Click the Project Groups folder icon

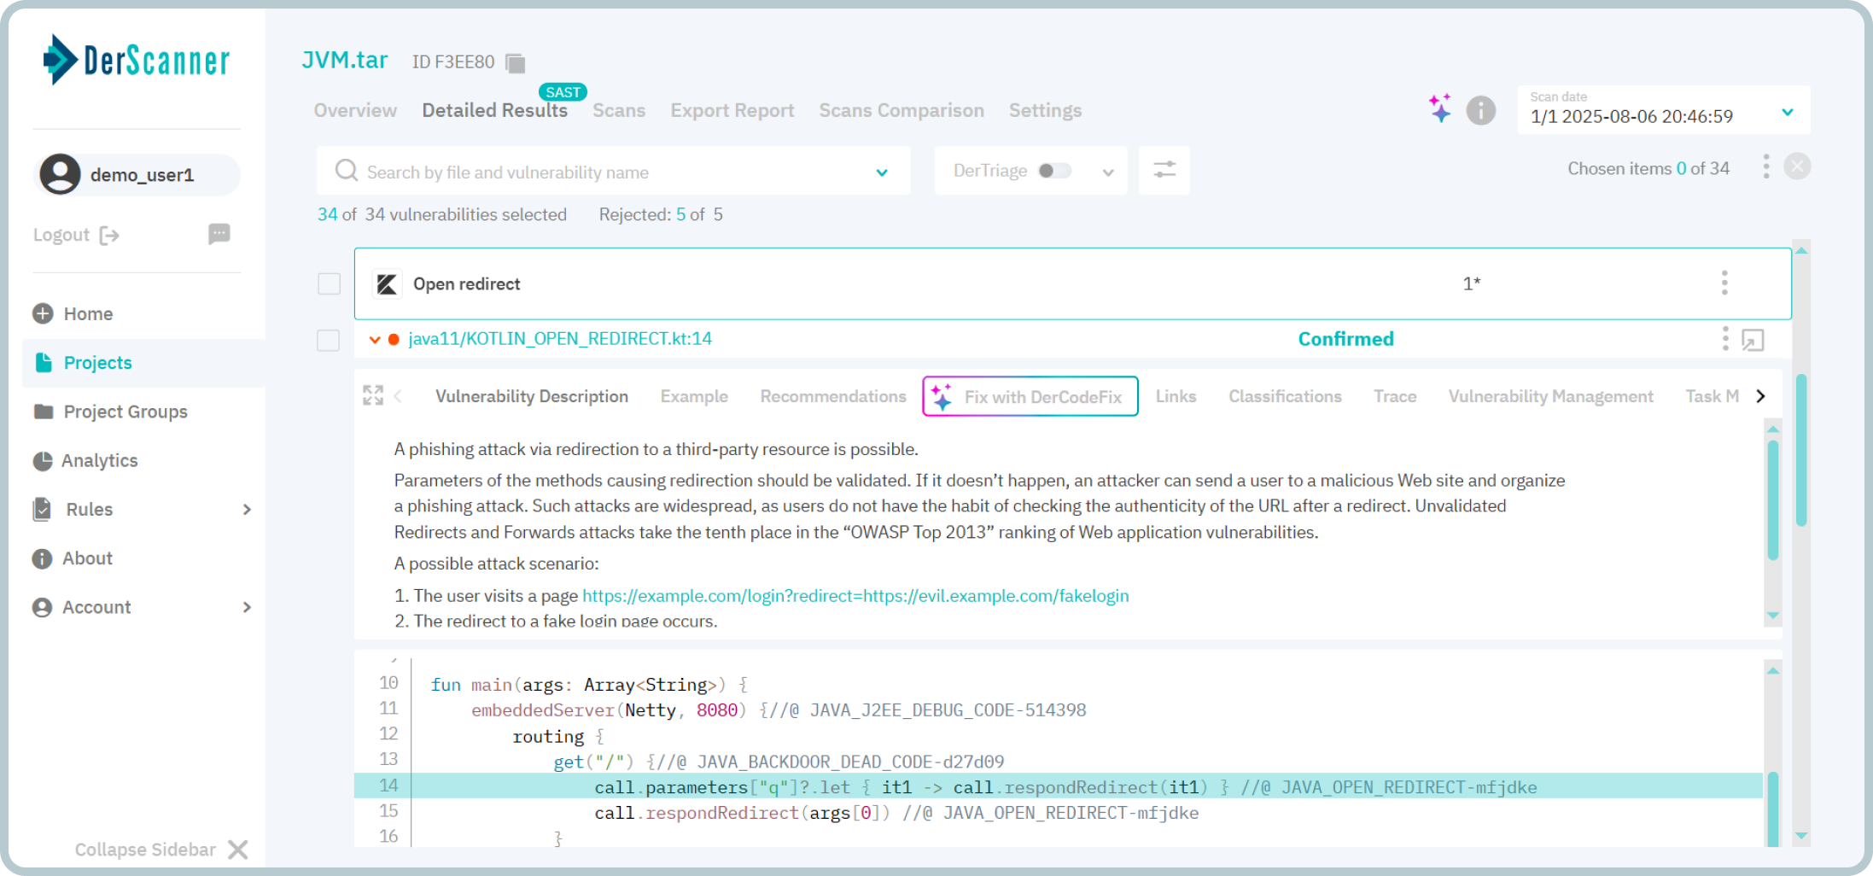[44, 412]
